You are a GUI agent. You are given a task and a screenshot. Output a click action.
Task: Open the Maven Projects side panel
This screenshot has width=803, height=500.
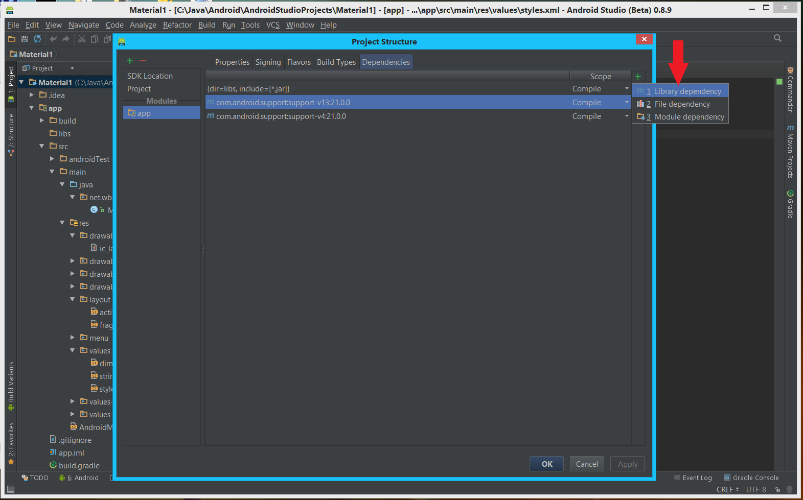pyautogui.click(x=790, y=152)
